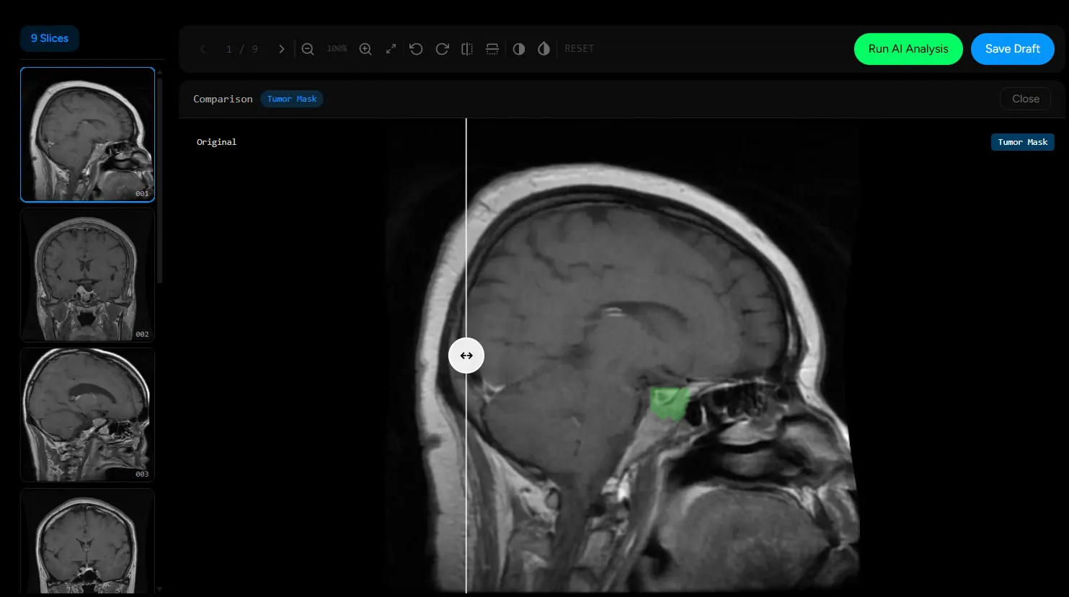Image resolution: width=1069 pixels, height=597 pixels.
Task: Open slice thumbnail 002
Action: tap(87, 275)
